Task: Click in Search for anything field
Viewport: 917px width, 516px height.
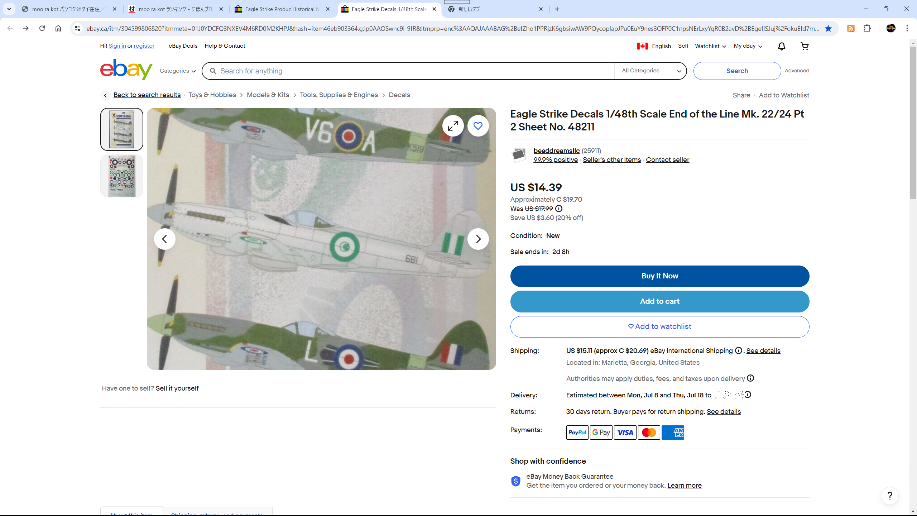Action: point(408,71)
